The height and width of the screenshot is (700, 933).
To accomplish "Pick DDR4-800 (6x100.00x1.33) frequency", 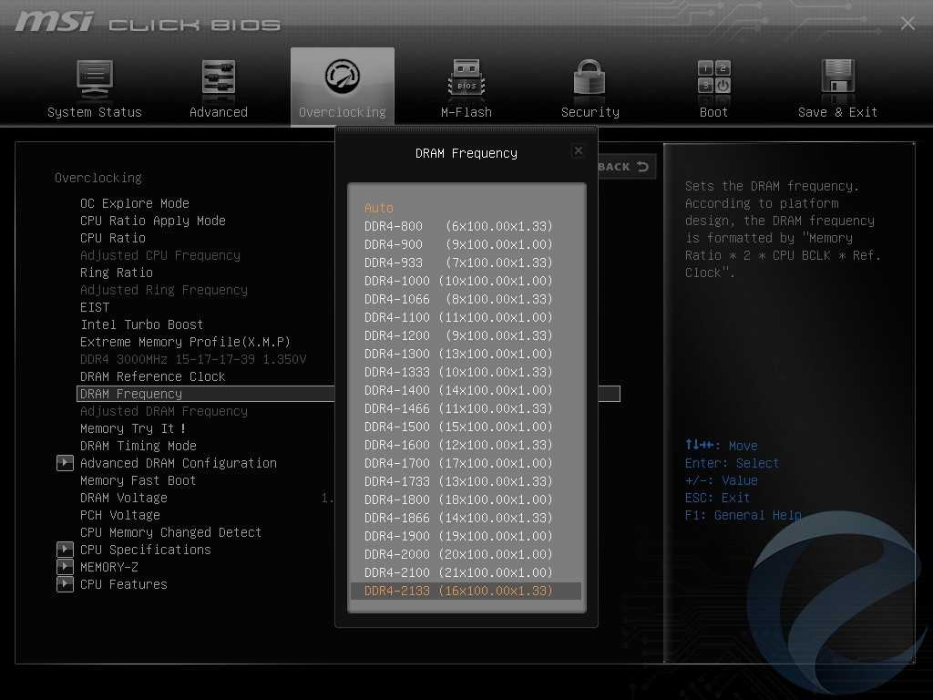I will click(458, 226).
